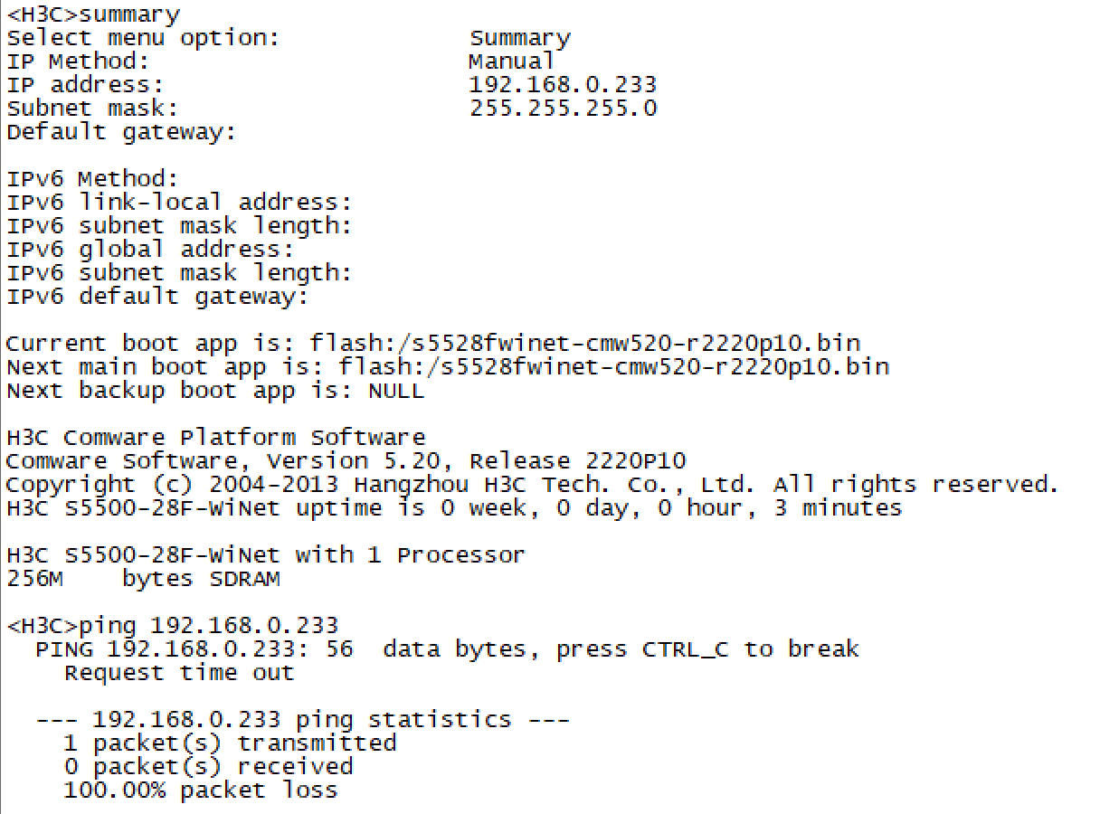Click the NULL backup boot app value
Image resolution: width=1100 pixels, height=814 pixels.
tap(395, 391)
